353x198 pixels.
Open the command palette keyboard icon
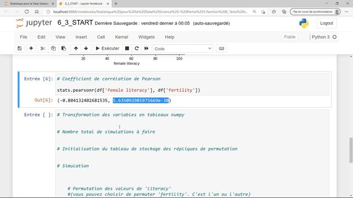pyautogui.click(x=222, y=48)
